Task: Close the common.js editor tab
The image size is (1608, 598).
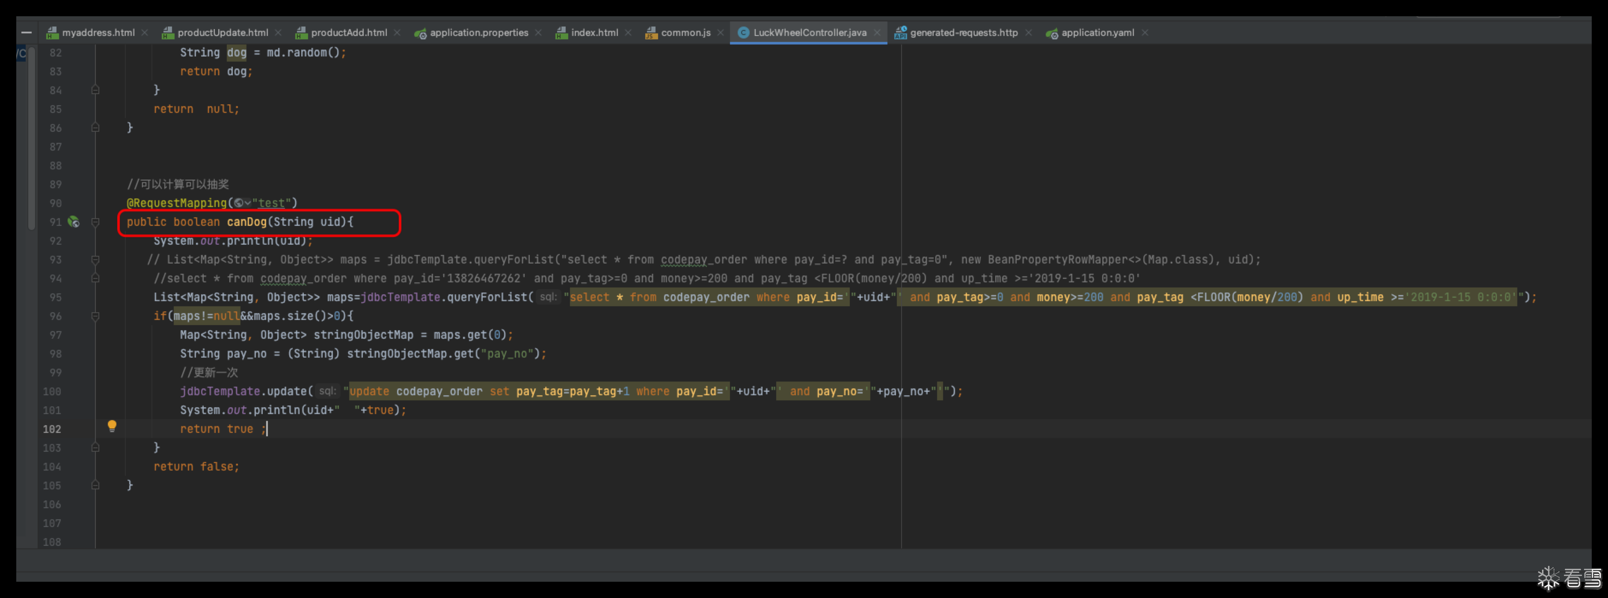Action: (x=721, y=33)
